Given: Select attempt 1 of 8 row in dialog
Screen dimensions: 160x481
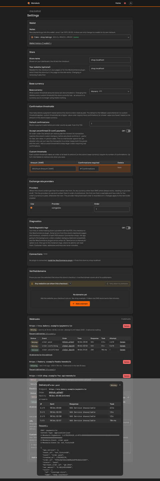Looking at the screenshot, I should pyautogui.click(x=80, y=421).
